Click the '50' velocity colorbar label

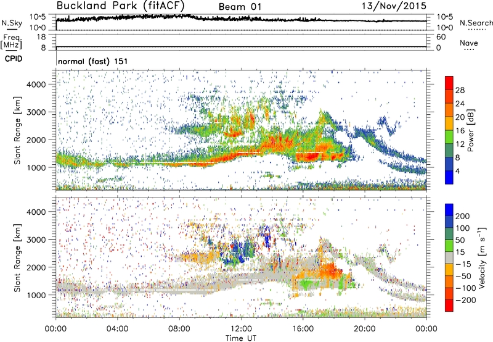point(460,240)
